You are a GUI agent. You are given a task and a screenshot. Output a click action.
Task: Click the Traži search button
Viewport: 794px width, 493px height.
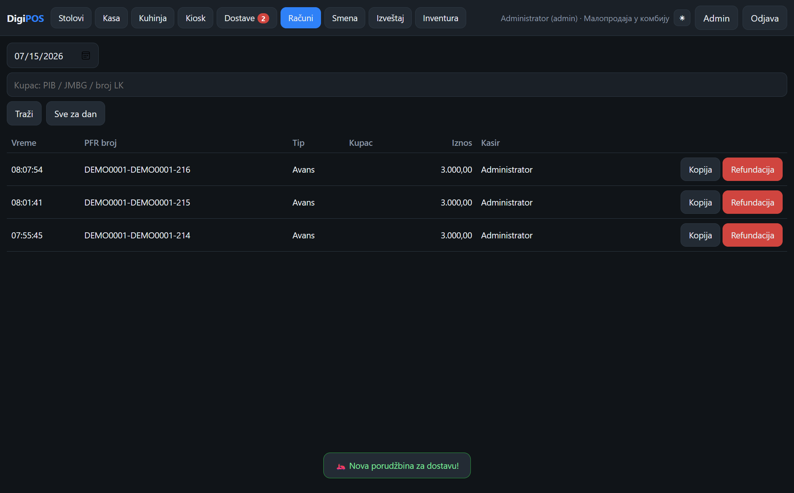coord(24,113)
